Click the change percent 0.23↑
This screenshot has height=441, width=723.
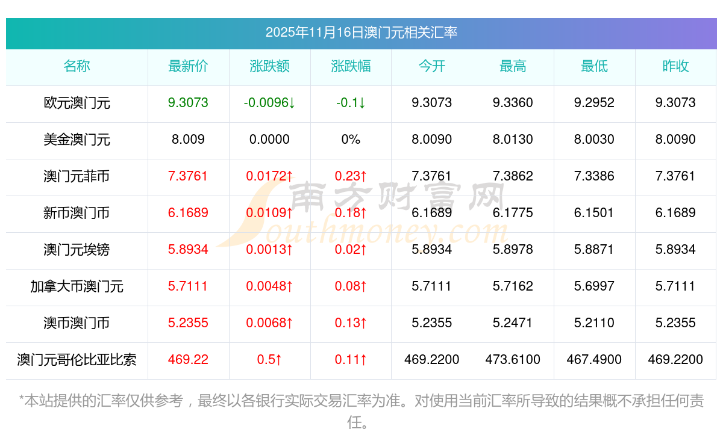351,176
